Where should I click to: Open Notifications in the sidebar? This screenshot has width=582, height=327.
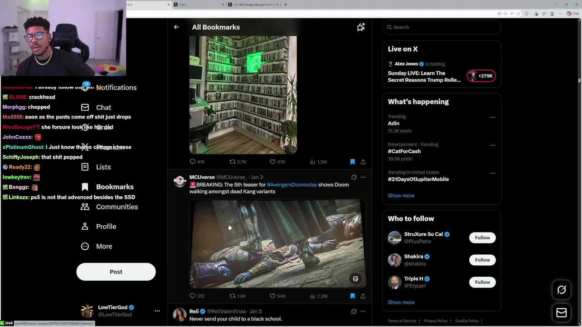[109, 88]
